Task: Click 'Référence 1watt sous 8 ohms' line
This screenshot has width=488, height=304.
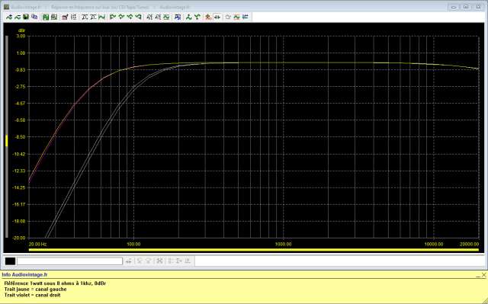Action: click(55, 283)
